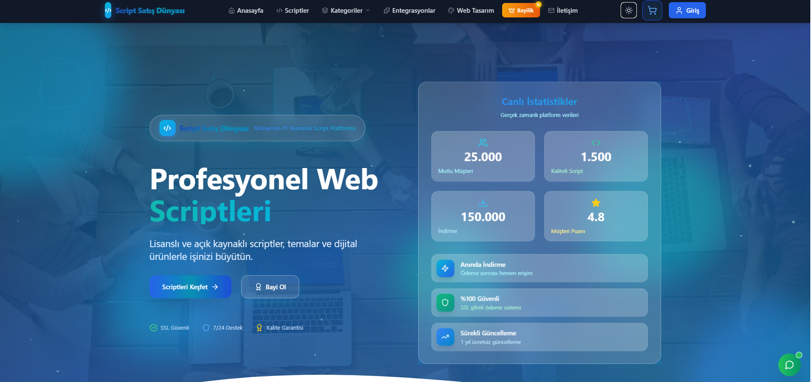Screen dimensions: 812x382
Task: Click the ribbon icon beside Kalite Garantisi
Action: 259,328
